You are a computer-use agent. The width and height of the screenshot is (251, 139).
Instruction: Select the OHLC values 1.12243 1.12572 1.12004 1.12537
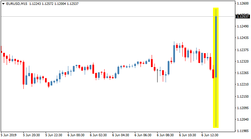point(54,4)
